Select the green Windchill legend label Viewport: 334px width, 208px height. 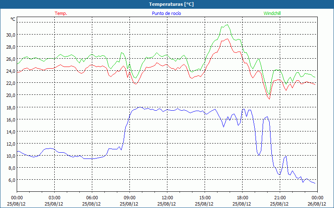pos(272,13)
